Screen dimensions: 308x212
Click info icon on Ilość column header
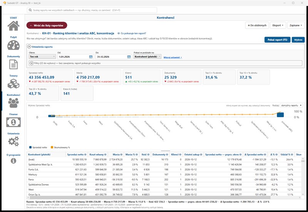148,155
